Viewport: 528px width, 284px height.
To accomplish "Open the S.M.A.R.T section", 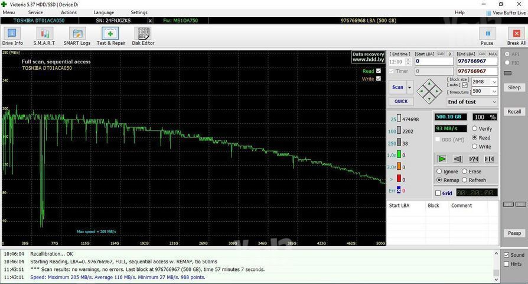I will pos(44,37).
